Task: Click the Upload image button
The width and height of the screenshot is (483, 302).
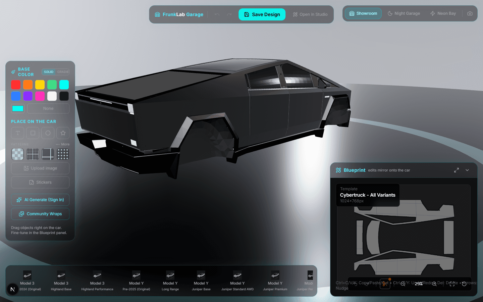Action: pos(40,168)
